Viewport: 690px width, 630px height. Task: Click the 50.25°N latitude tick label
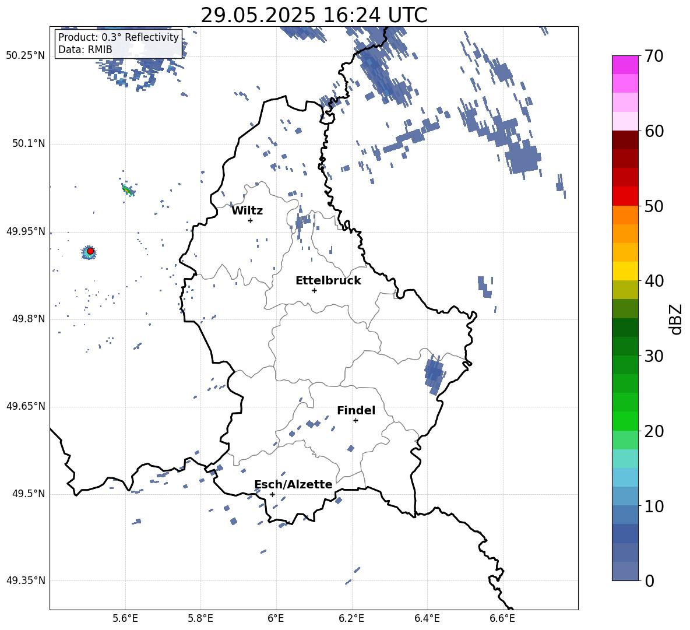(x=26, y=56)
